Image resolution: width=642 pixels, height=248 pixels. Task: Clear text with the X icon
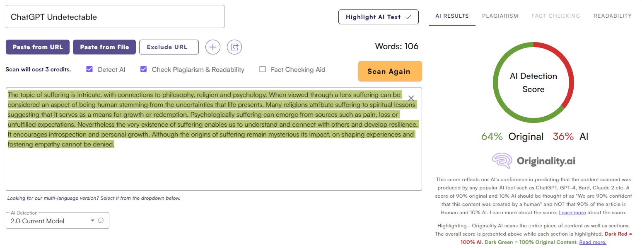(x=411, y=98)
